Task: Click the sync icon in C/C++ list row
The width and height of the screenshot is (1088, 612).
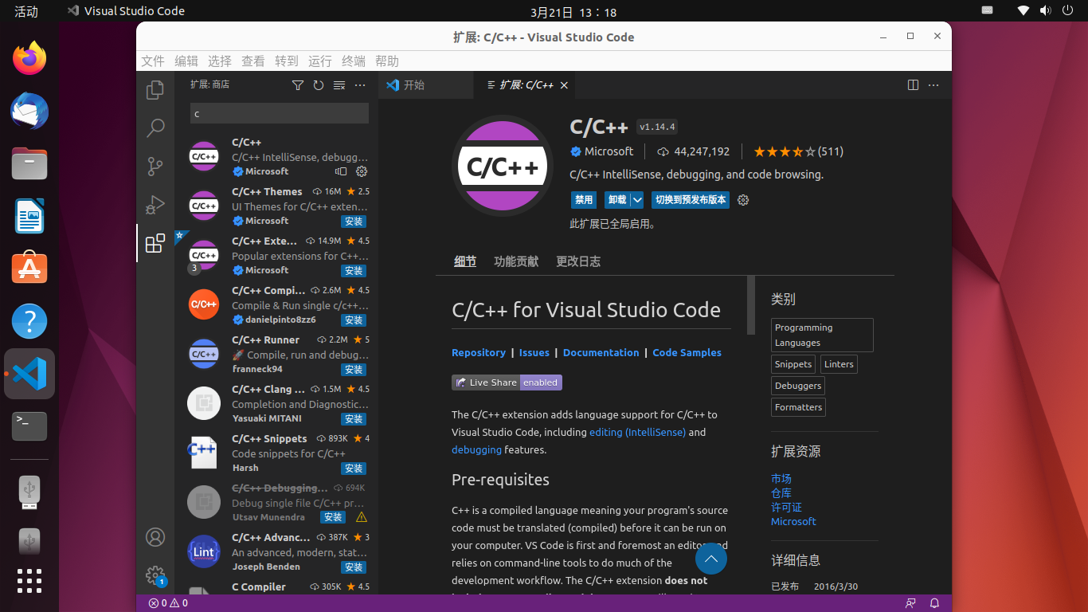Action: [x=342, y=171]
